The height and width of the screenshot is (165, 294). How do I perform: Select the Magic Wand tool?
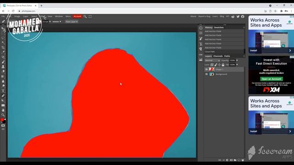click(3, 43)
